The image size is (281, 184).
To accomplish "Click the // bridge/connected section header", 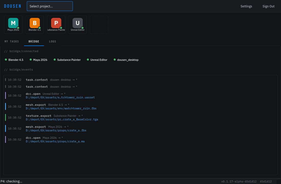I will pyautogui.click(x=21, y=51).
